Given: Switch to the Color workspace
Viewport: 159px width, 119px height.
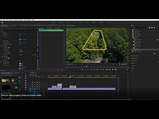Looking at the screenshot, I should (x=75, y=22).
